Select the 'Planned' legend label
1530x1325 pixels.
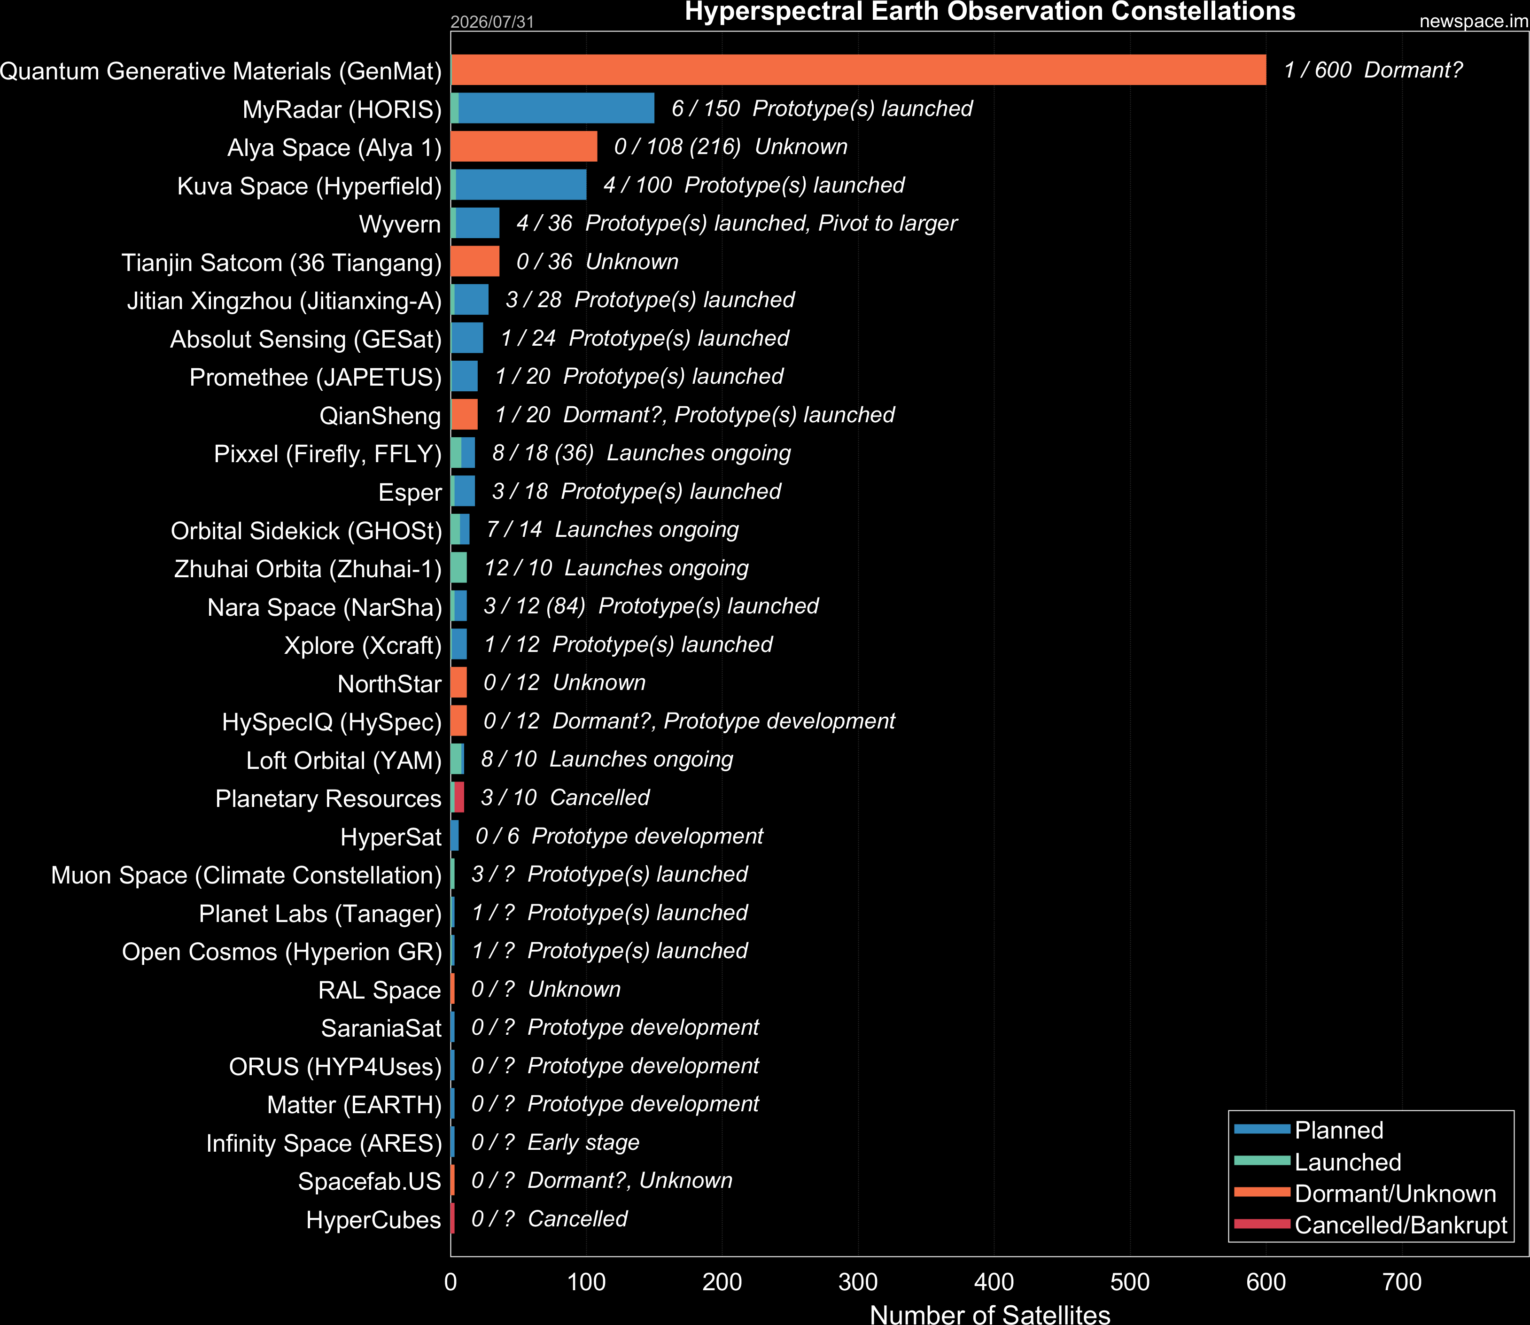(x=1338, y=1130)
